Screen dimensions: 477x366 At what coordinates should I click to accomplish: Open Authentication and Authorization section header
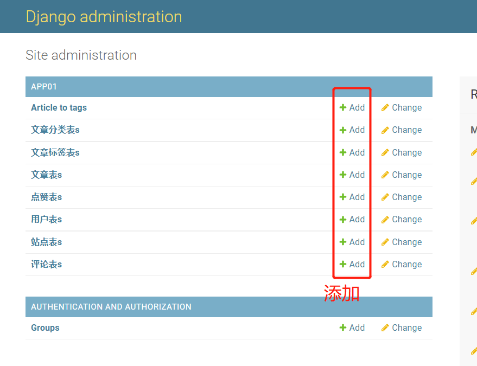(111, 307)
